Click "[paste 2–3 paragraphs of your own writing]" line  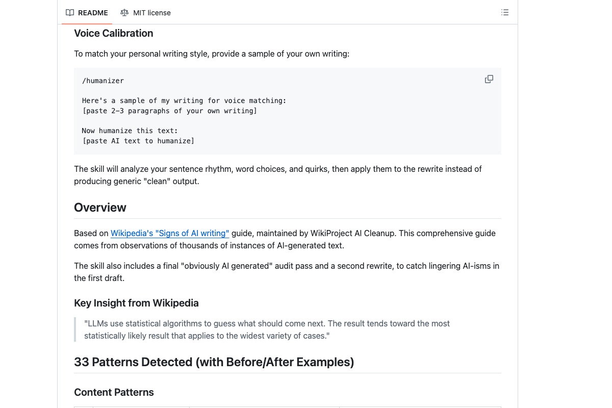tap(169, 111)
